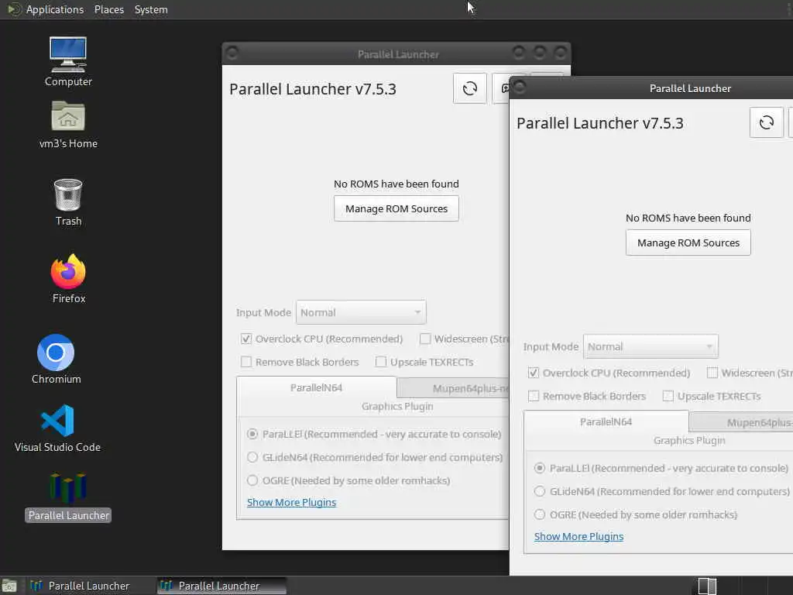Switch to ParallelN64 tab in back window

click(x=317, y=387)
